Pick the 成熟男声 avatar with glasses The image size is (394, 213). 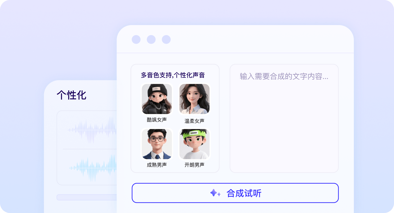click(157, 144)
